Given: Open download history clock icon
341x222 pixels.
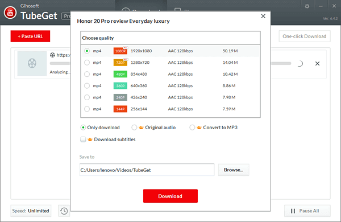Looking at the screenshot, I should click(x=64, y=211).
